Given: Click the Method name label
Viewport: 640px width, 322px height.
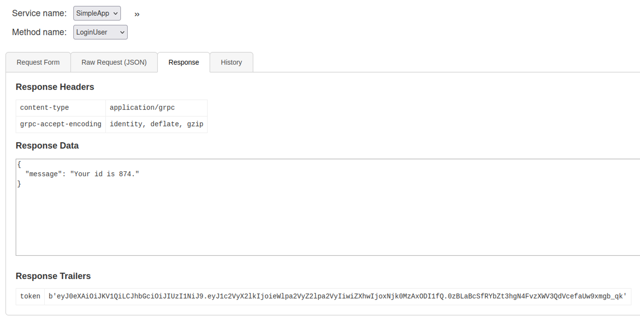Looking at the screenshot, I should click(39, 32).
